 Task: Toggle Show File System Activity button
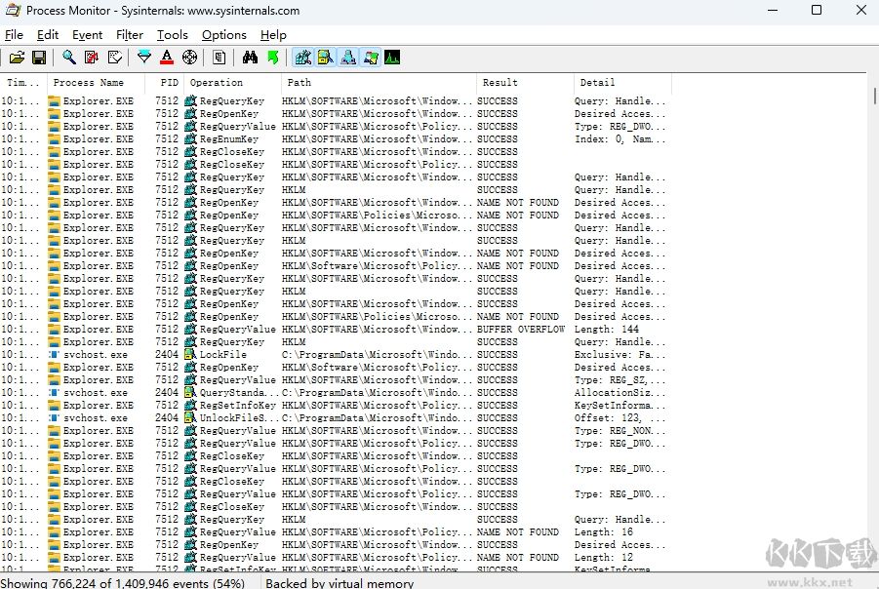coord(325,58)
